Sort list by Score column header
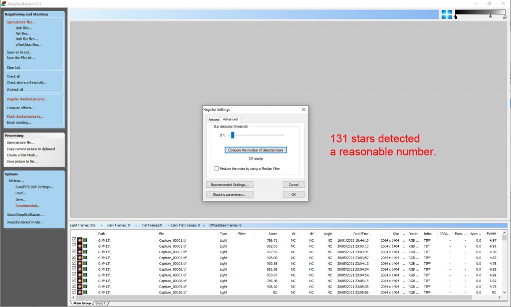 tap(266, 234)
